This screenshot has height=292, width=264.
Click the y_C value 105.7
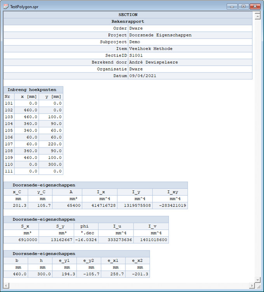[x=44, y=206]
